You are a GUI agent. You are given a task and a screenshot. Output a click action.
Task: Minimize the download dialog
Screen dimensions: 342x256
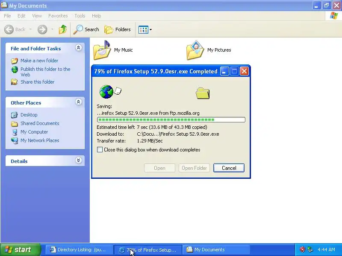[x=224, y=71]
